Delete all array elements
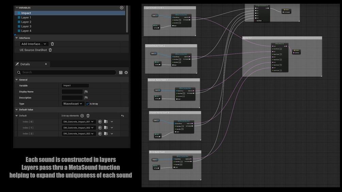This screenshot has height=192, width=342. point(88,116)
